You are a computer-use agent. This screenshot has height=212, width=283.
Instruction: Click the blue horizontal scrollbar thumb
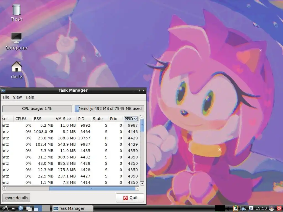[92, 188]
